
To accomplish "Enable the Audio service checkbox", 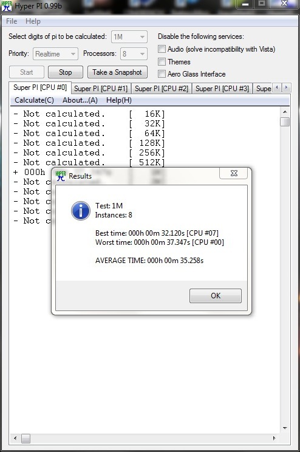I will pyautogui.click(x=162, y=49).
